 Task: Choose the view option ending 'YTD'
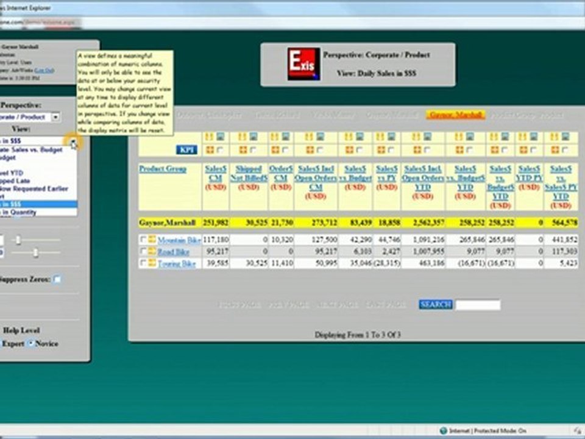tap(38, 173)
